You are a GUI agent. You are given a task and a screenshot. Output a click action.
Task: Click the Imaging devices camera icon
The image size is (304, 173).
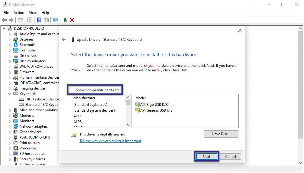(x=16, y=88)
